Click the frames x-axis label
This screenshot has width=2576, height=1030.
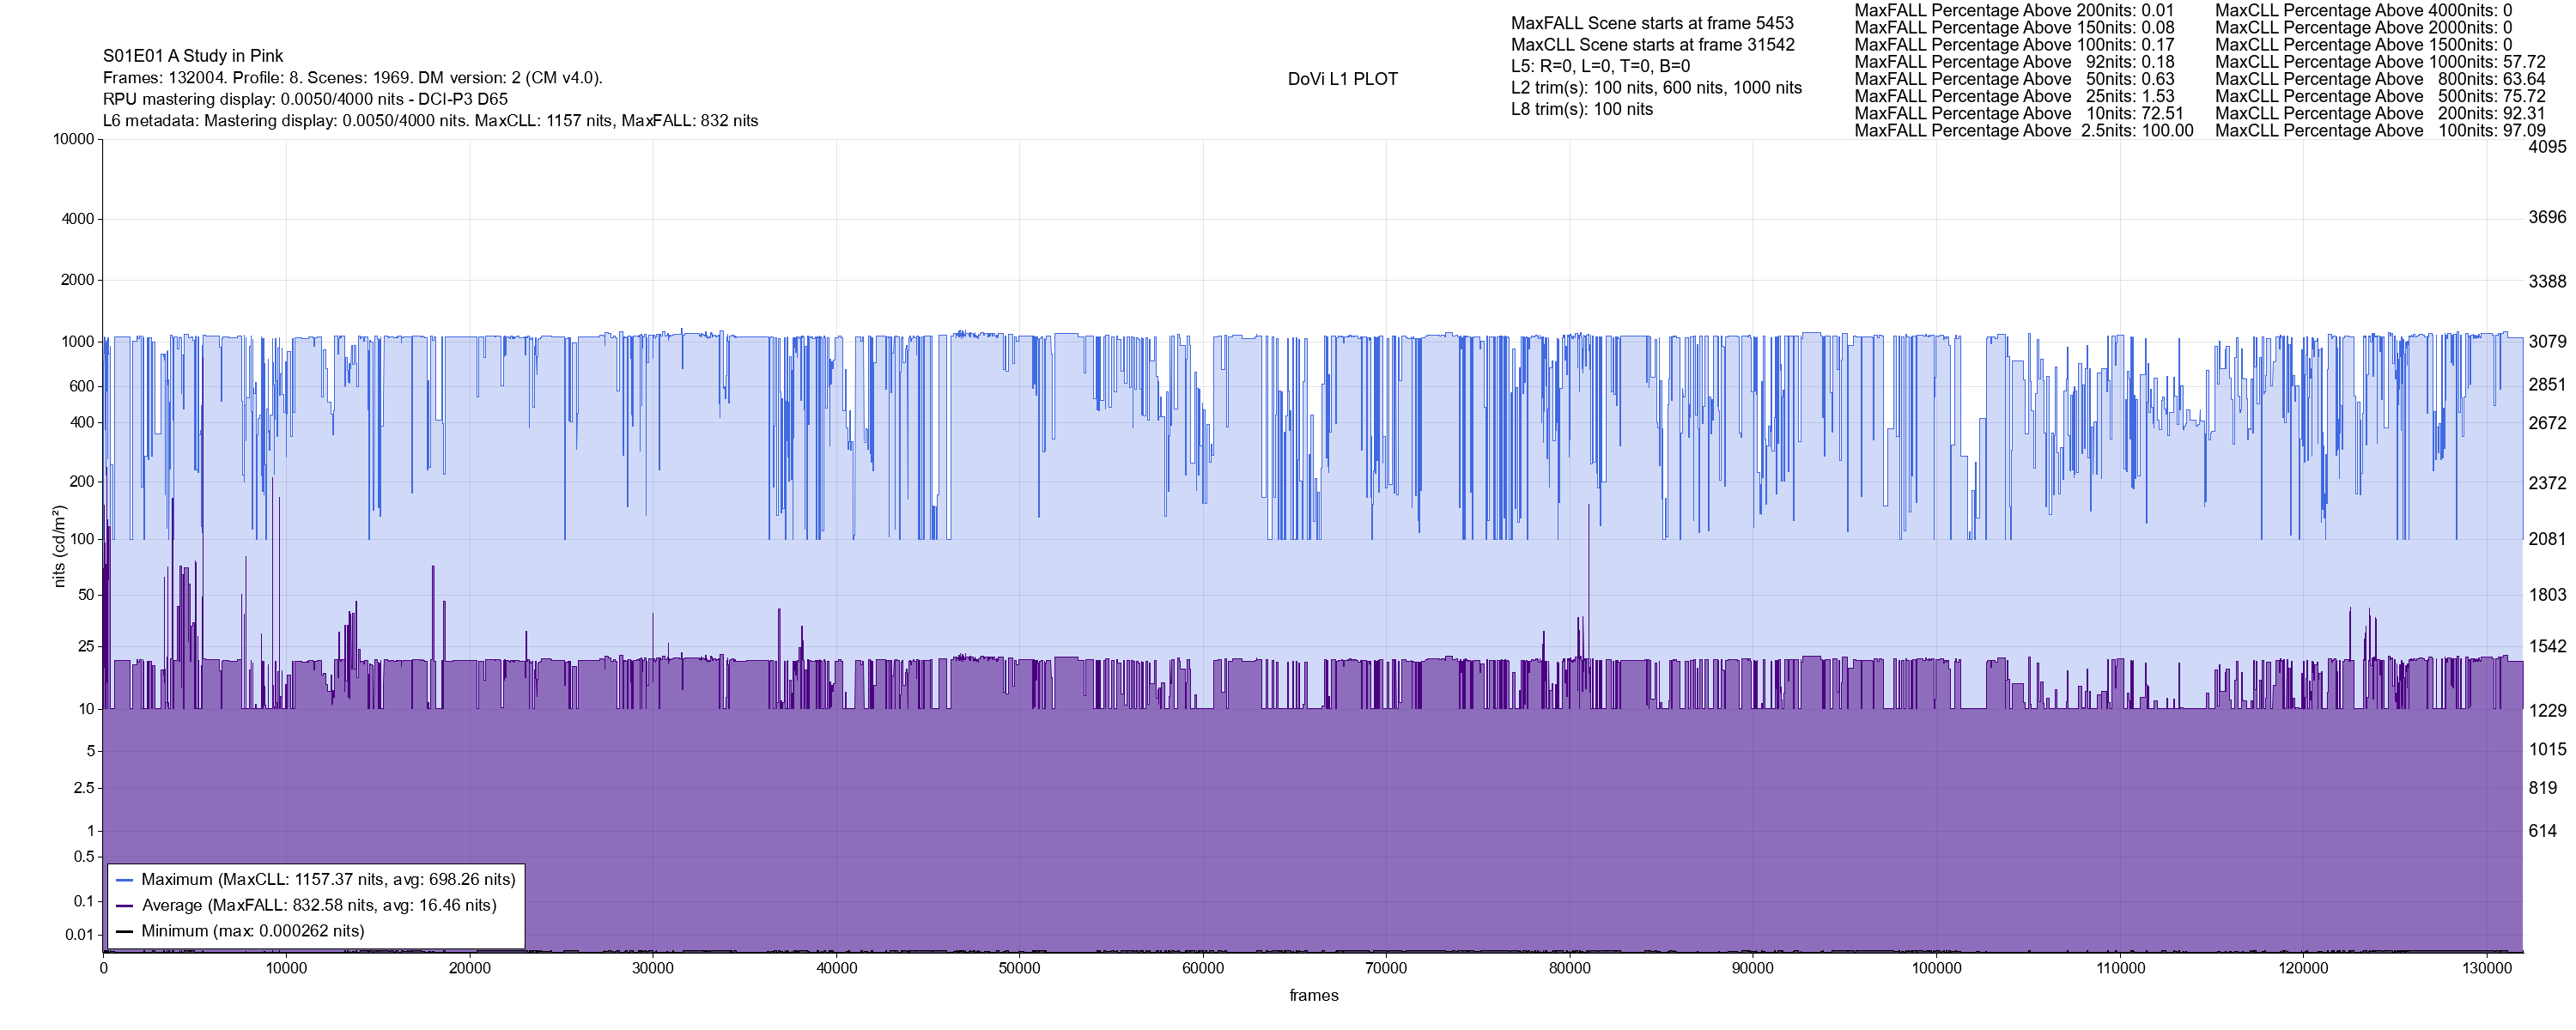pyautogui.click(x=1313, y=995)
